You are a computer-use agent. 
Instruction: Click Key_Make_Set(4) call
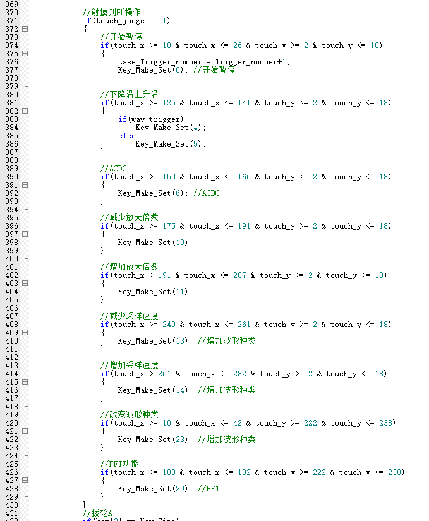coord(171,128)
